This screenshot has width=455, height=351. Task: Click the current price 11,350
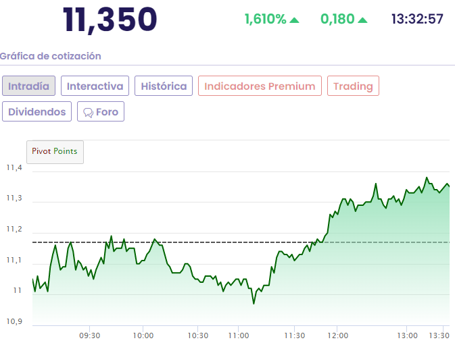[x=110, y=19]
